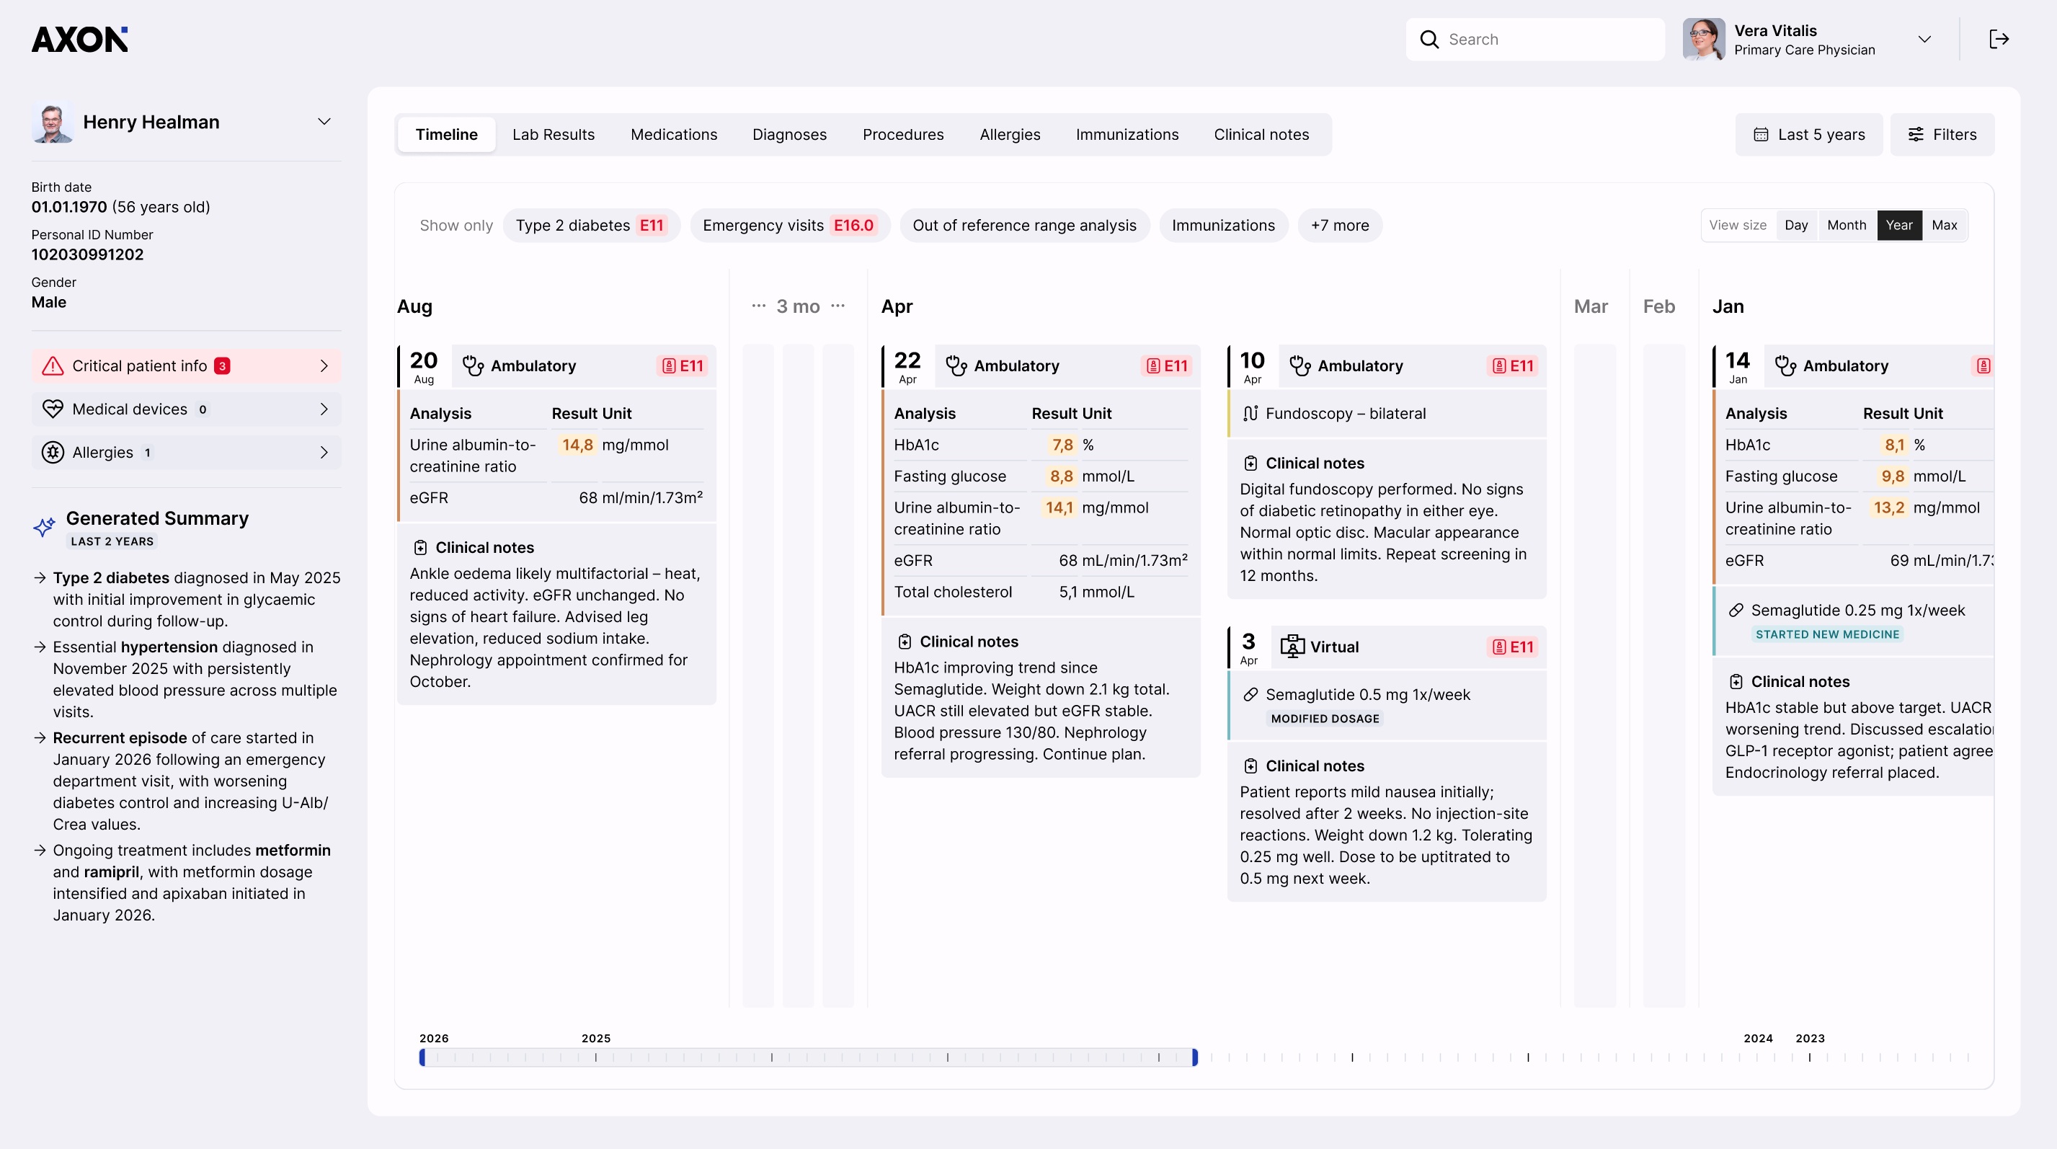
Task: Click stethoscope icon on 14 Jan visit
Action: (x=1785, y=365)
